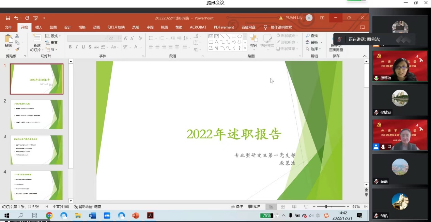Open Adobe Acrobat from the taskbar

(150, 216)
